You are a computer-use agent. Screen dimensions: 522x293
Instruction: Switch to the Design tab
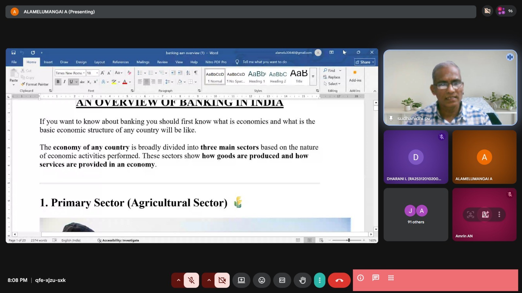[81, 62]
